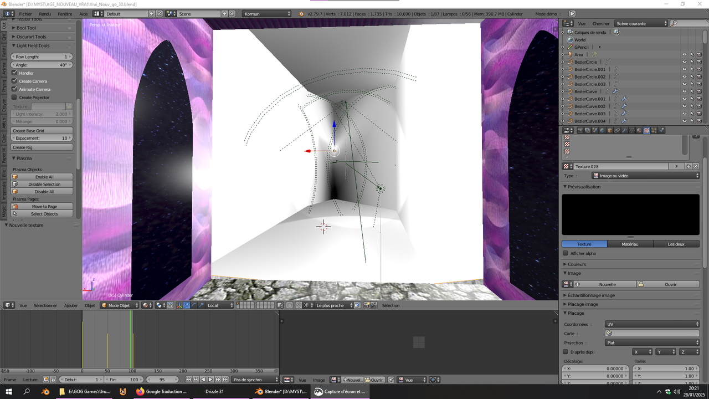Click the Move to Page button
This screenshot has width=709, height=399.
click(x=42, y=206)
